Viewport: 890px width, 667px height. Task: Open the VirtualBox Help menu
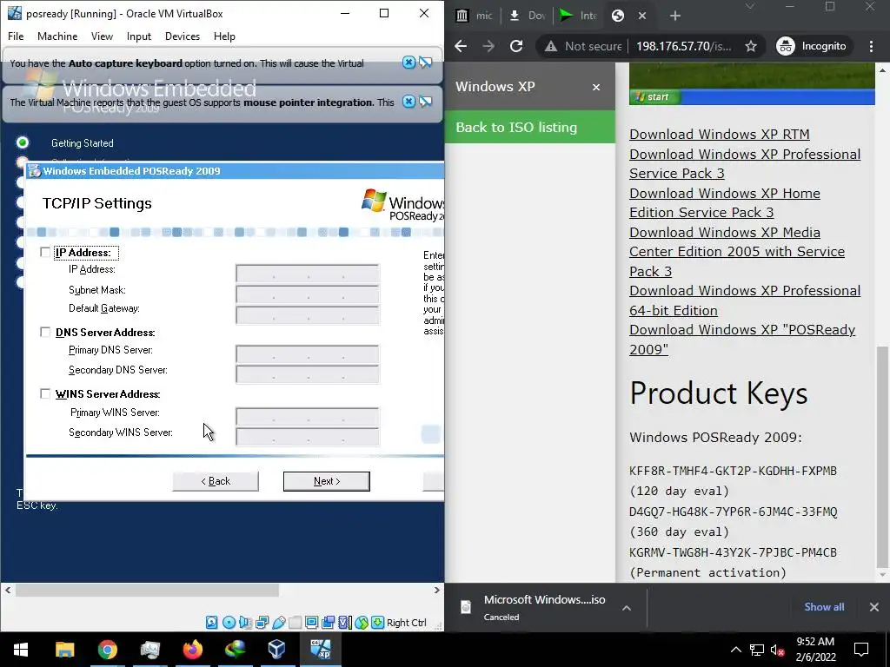(x=224, y=36)
